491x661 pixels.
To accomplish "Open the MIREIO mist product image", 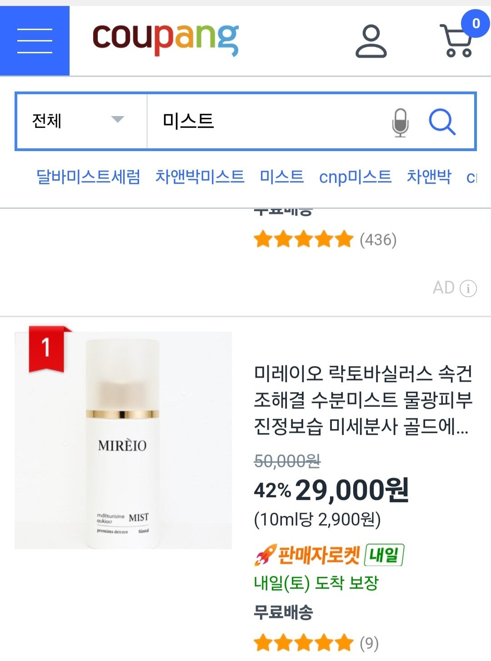I will 123,440.
